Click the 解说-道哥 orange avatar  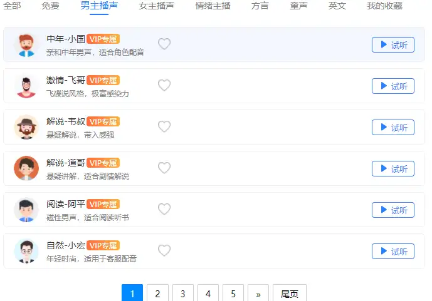tap(26, 168)
